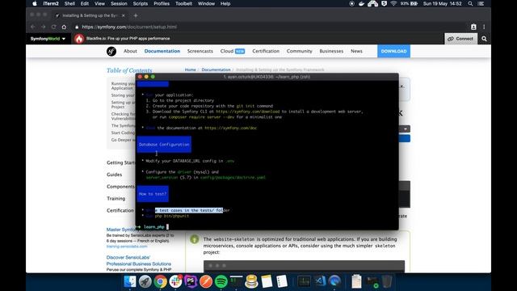517x291 pixels.
Task: Open Wi-Fi status in menu bar
Action: pos(393,3)
